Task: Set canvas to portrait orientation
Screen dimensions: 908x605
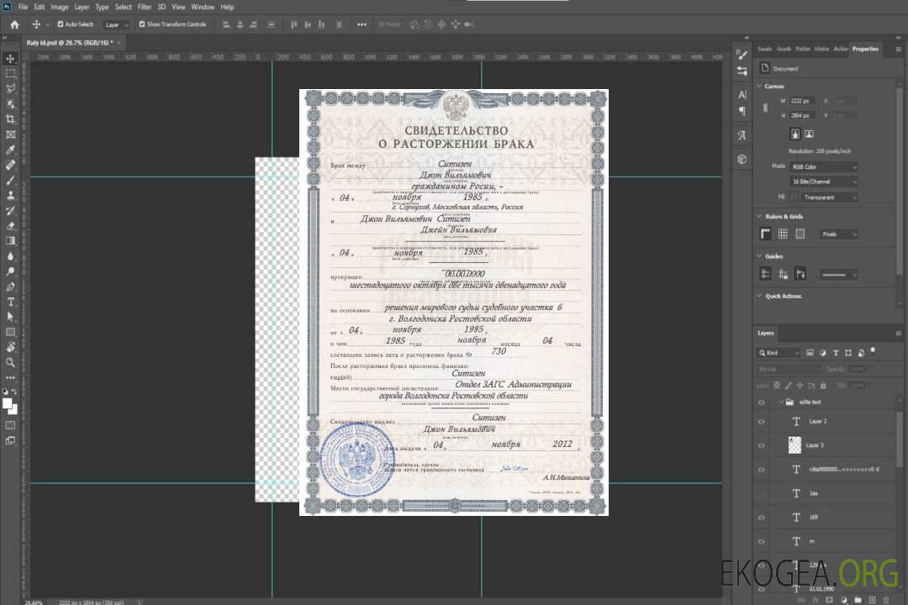Action: [x=795, y=134]
